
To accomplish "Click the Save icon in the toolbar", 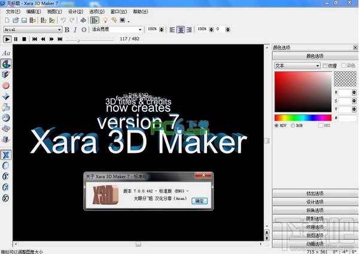I will coord(25,20).
